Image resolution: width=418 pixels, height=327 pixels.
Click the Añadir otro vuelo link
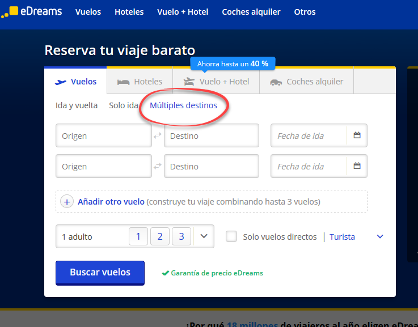pyautogui.click(x=111, y=202)
